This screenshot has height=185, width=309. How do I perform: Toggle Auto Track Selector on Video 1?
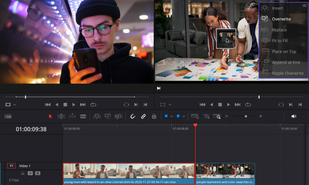point(30,173)
